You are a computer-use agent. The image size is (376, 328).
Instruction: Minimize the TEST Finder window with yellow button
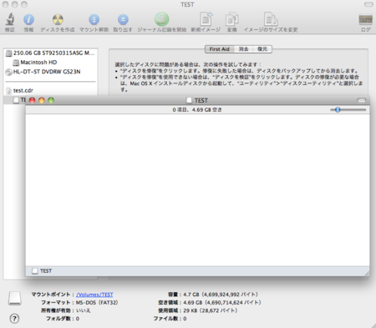click(42, 100)
